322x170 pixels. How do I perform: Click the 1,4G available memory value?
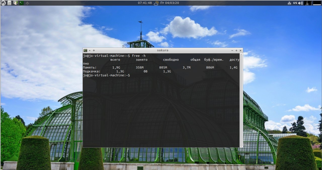pos(233,67)
